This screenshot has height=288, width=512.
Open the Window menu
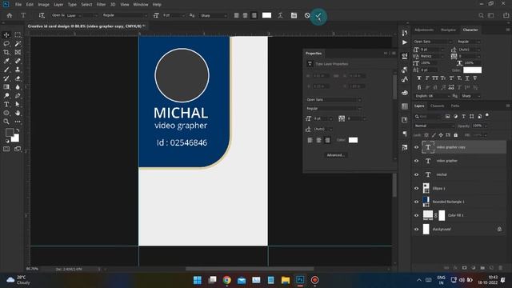click(x=141, y=5)
